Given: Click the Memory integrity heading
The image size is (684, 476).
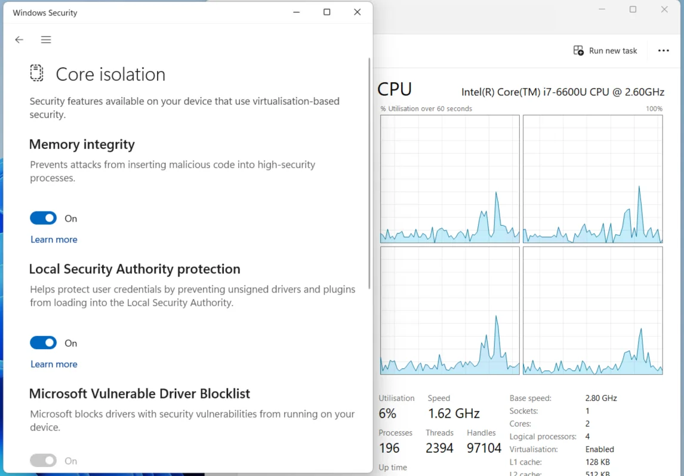Looking at the screenshot, I should coord(82,144).
